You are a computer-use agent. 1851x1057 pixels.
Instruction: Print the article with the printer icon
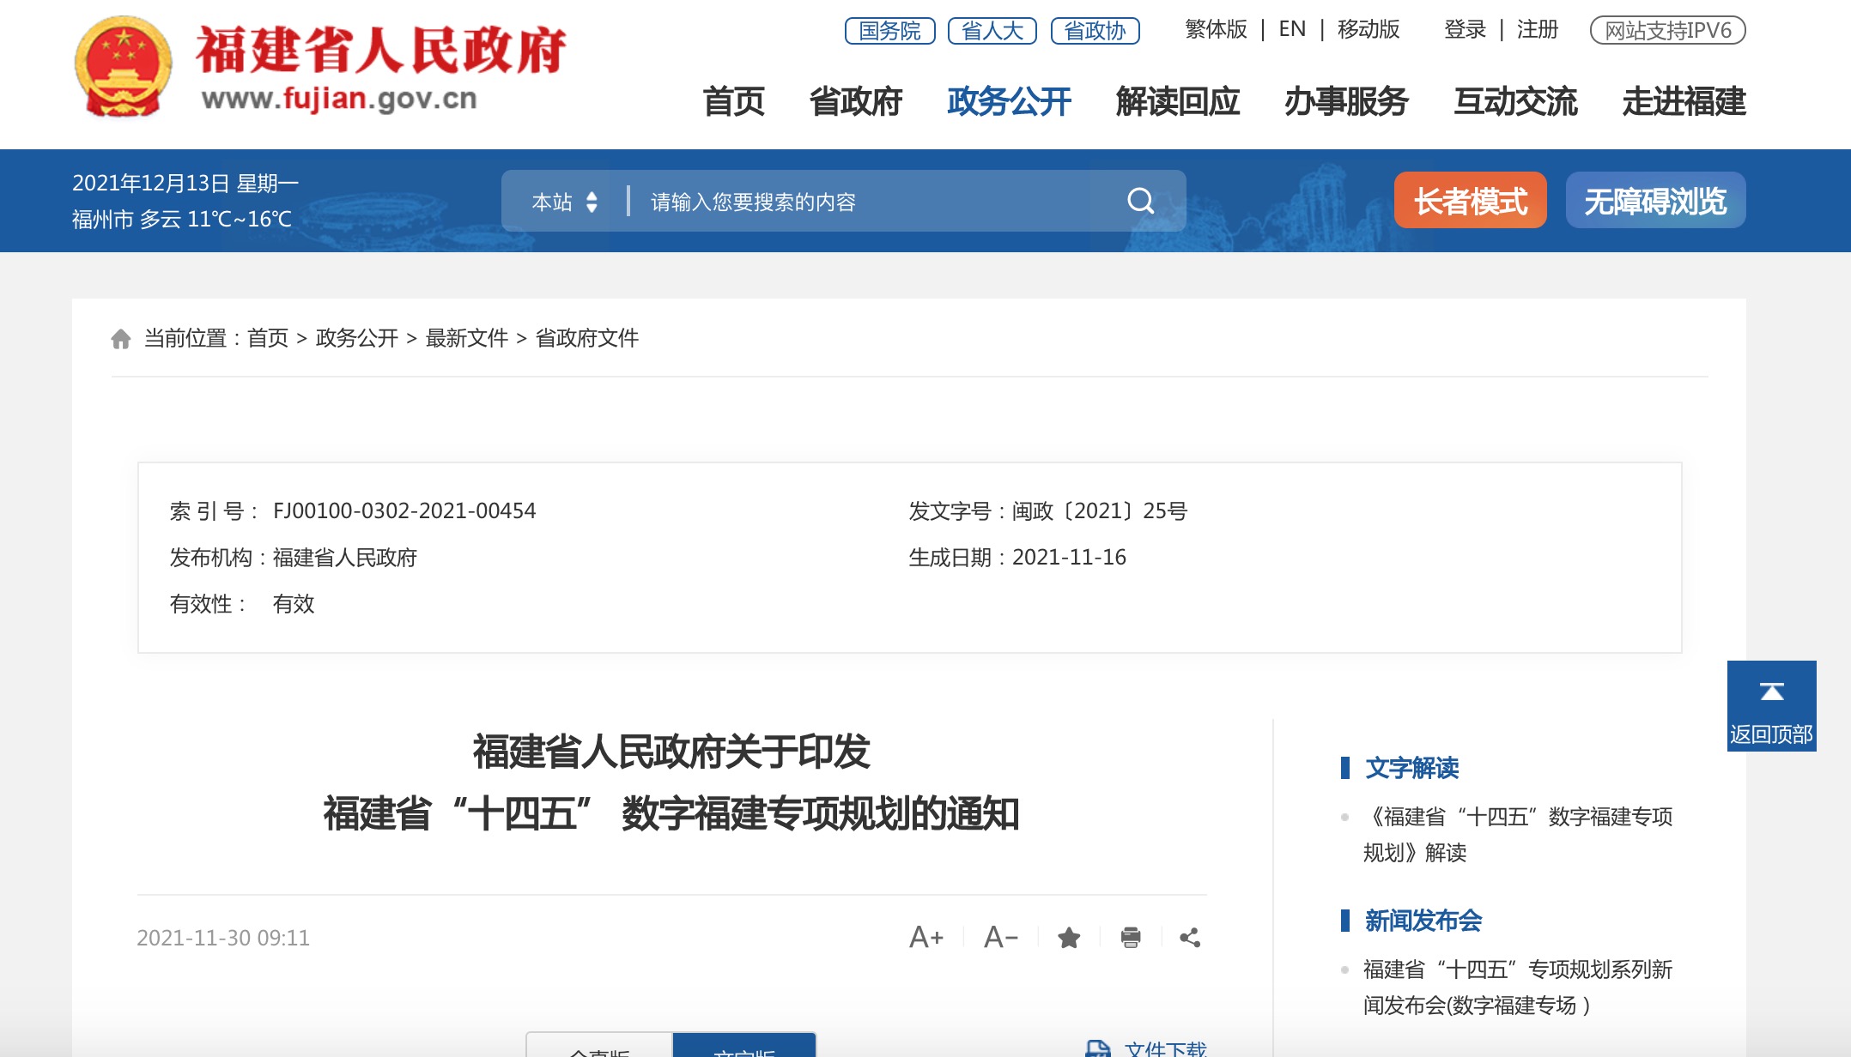pyautogui.click(x=1131, y=938)
